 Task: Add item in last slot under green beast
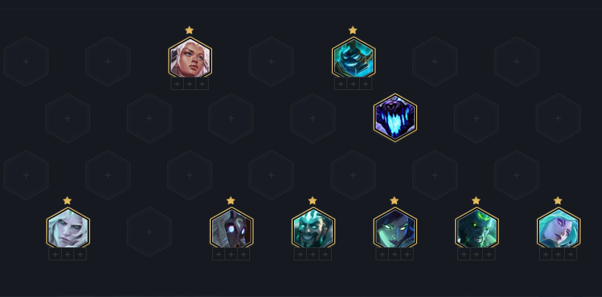point(489,254)
